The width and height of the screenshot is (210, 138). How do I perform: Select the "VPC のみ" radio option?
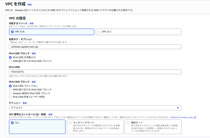[12, 32]
